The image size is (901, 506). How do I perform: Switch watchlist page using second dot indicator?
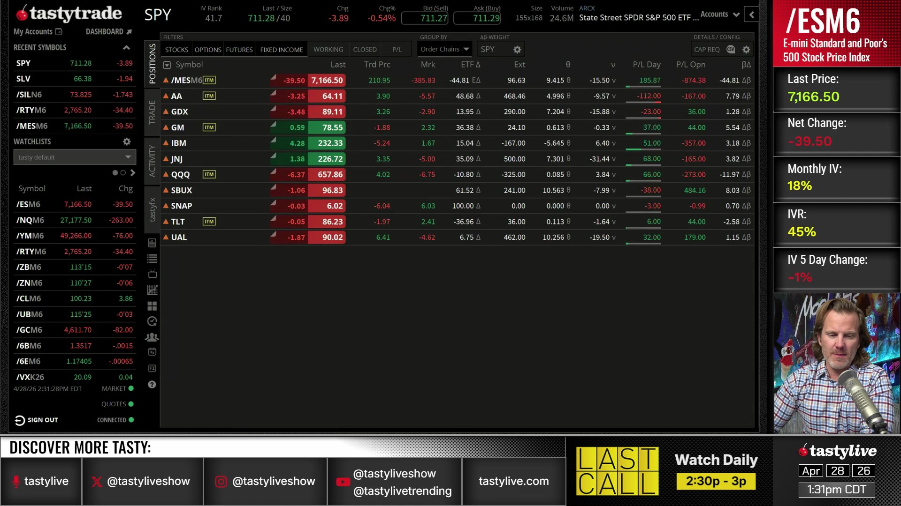pyautogui.click(x=123, y=173)
